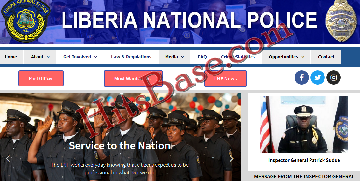Open the LNP Twitter profile icon
The height and width of the screenshot is (181, 360).
pyautogui.click(x=318, y=78)
